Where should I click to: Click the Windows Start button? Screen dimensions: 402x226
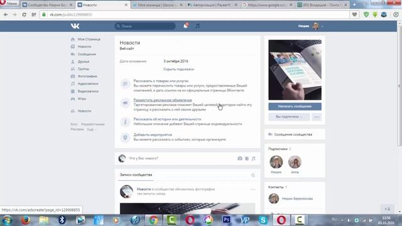[7, 220]
